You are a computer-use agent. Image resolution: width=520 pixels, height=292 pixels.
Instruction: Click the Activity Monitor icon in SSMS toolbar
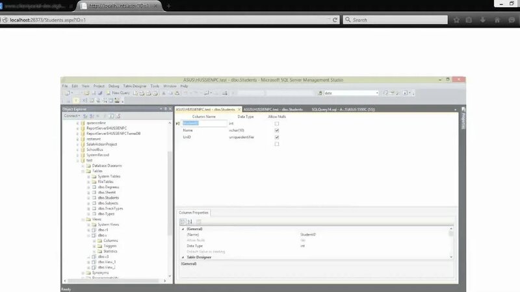tap(224, 93)
